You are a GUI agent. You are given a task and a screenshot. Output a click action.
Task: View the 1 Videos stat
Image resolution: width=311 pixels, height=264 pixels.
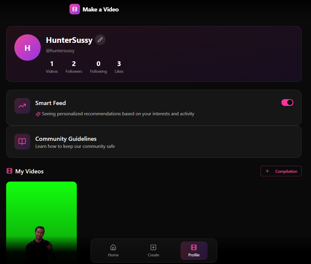point(52,67)
